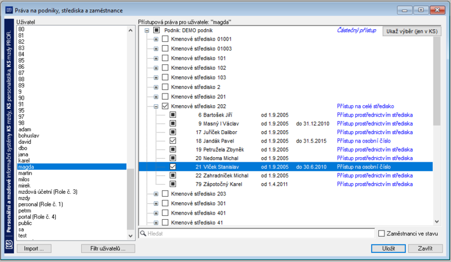Expand Kmenové středisko 201 node
The height and width of the screenshot is (262, 451).
point(156,97)
